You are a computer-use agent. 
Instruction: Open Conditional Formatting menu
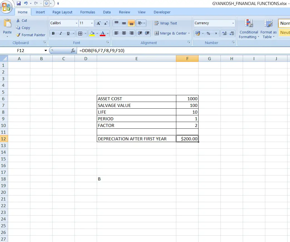(249, 29)
